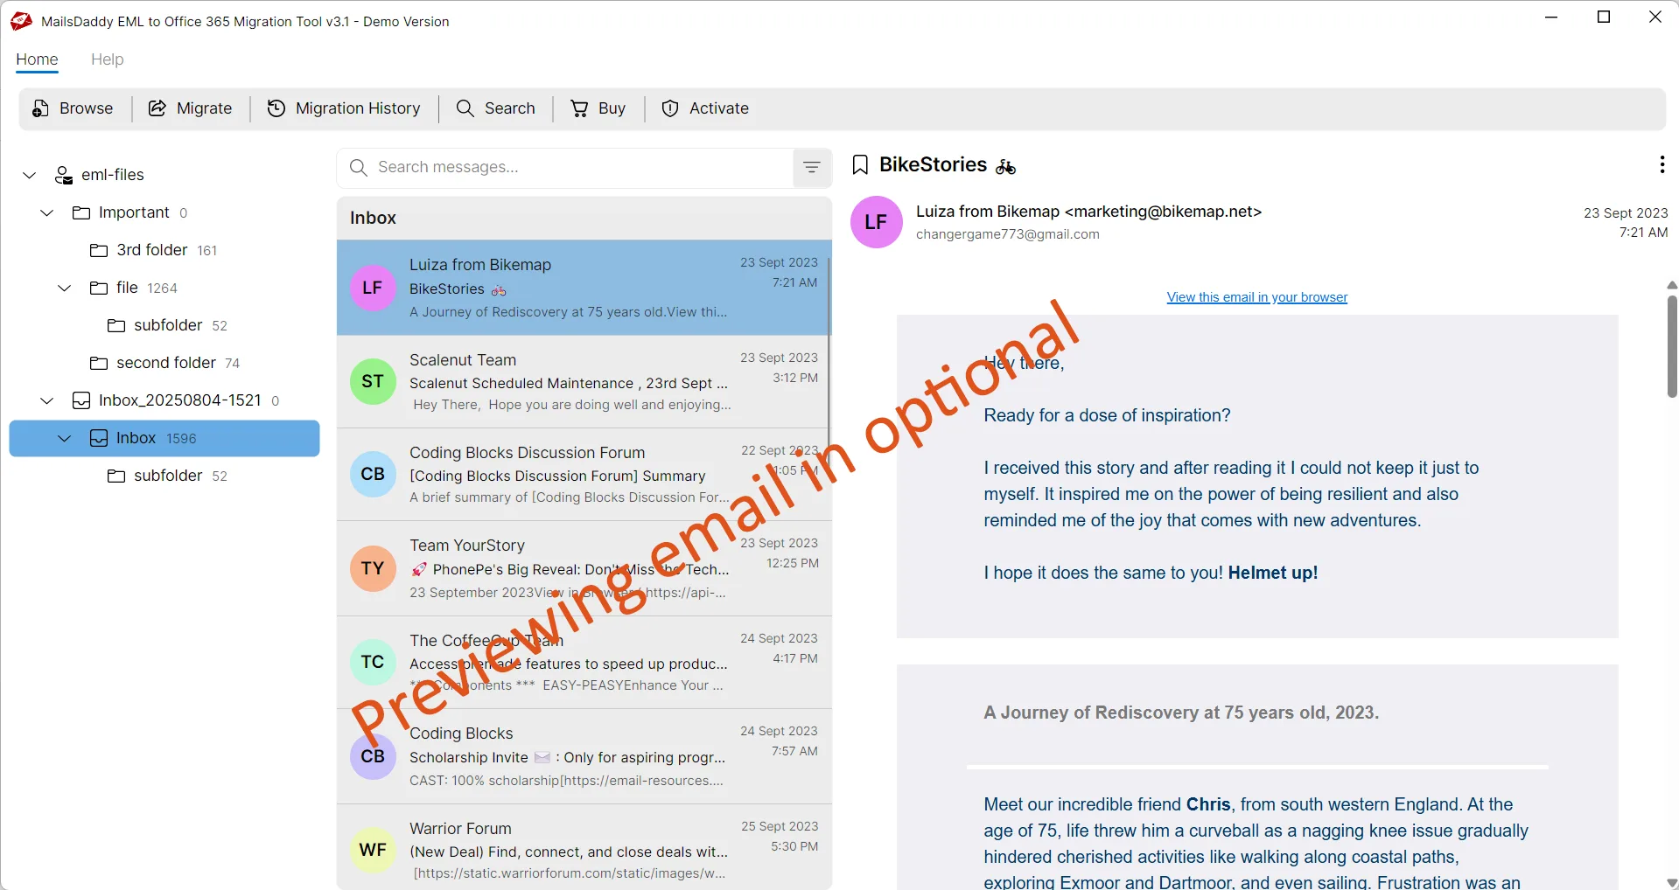Open Migration History
The width and height of the screenshot is (1679, 890).
point(276,108)
